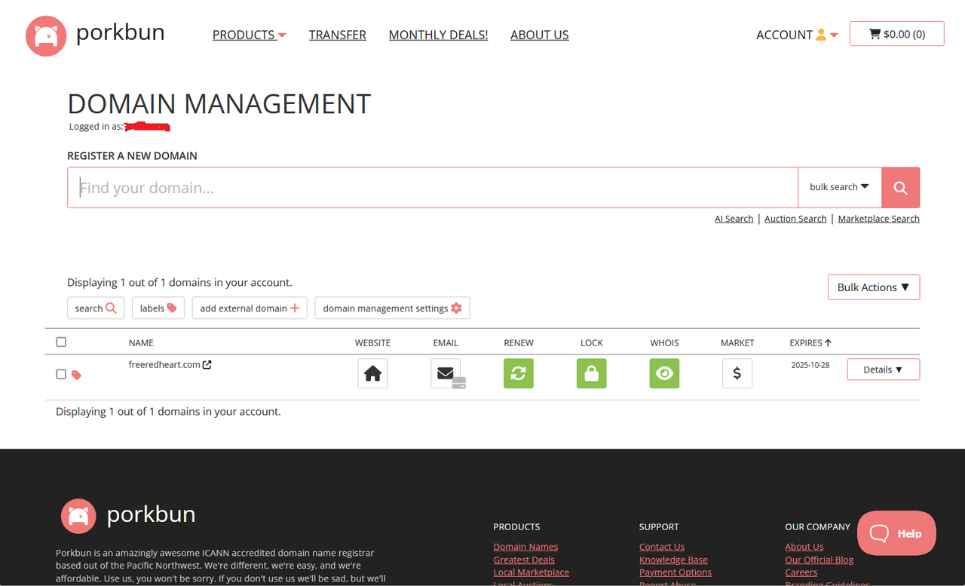Open footer Local Marketplace link
This screenshot has width=965, height=586.
coord(532,572)
